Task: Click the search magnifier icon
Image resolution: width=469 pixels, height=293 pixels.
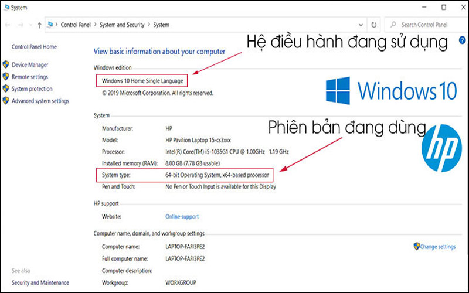Action: 393,25
